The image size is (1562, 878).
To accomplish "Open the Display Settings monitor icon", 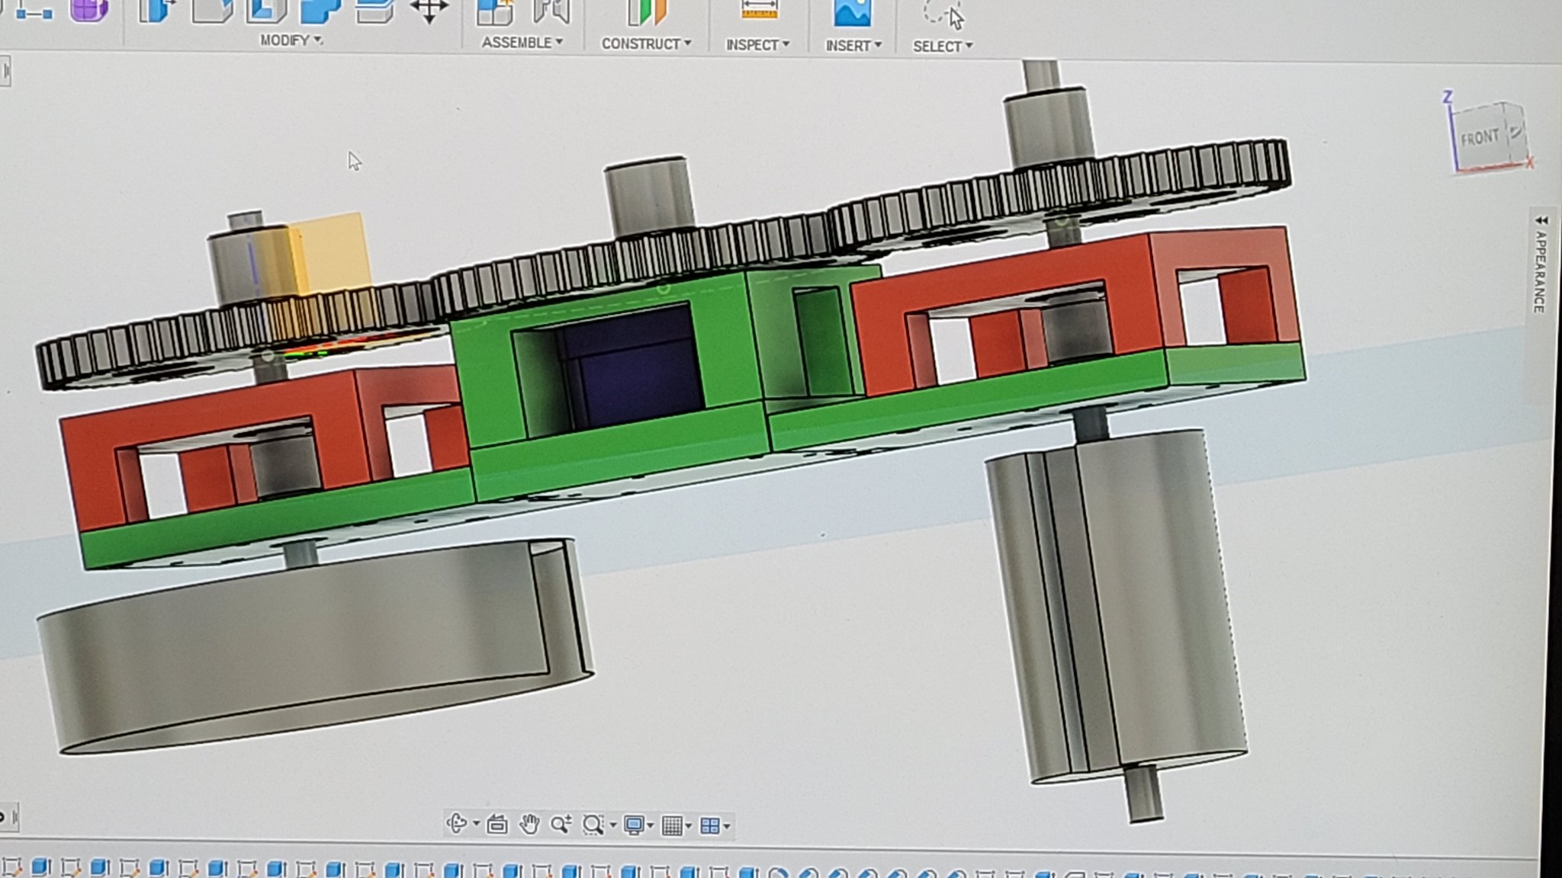I will (634, 825).
